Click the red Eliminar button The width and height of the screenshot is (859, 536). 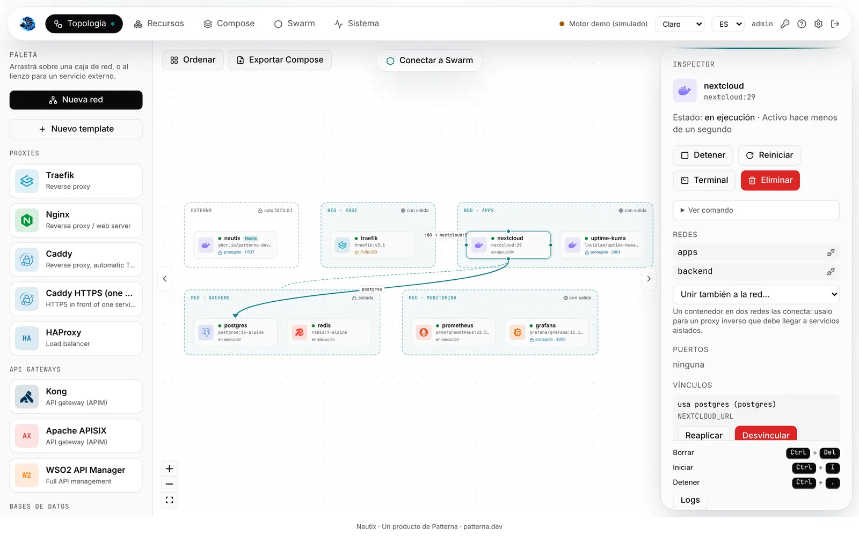[x=770, y=181]
